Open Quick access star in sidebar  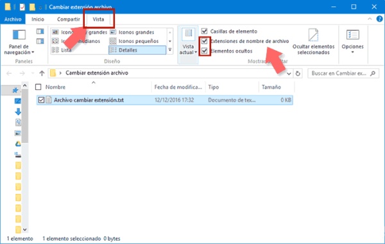[15, 90]
